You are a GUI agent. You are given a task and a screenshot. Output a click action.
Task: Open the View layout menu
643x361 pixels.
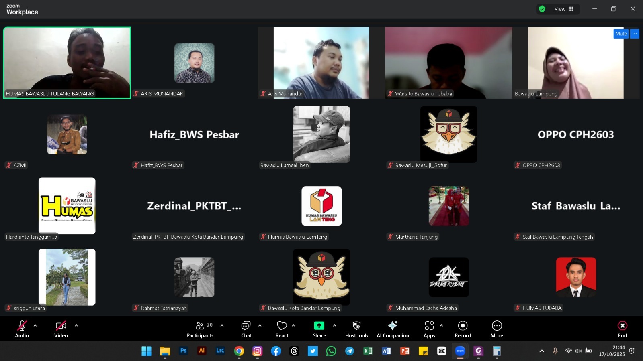[563, 9]
